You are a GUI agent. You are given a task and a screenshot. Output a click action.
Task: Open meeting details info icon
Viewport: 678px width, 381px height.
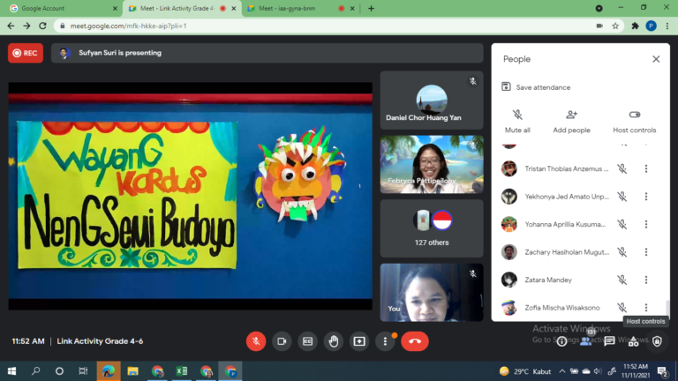[x=561, y=341]
